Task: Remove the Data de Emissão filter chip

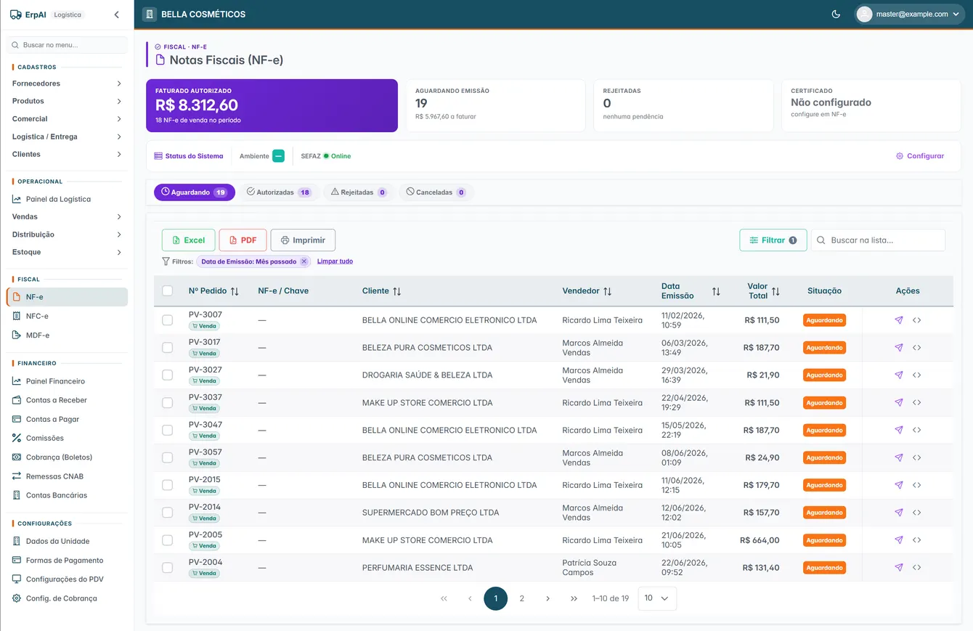Action: 304,261
